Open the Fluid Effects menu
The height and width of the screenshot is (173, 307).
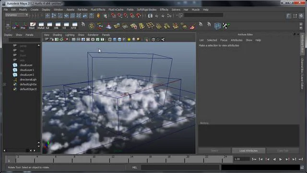pos(98,10)
